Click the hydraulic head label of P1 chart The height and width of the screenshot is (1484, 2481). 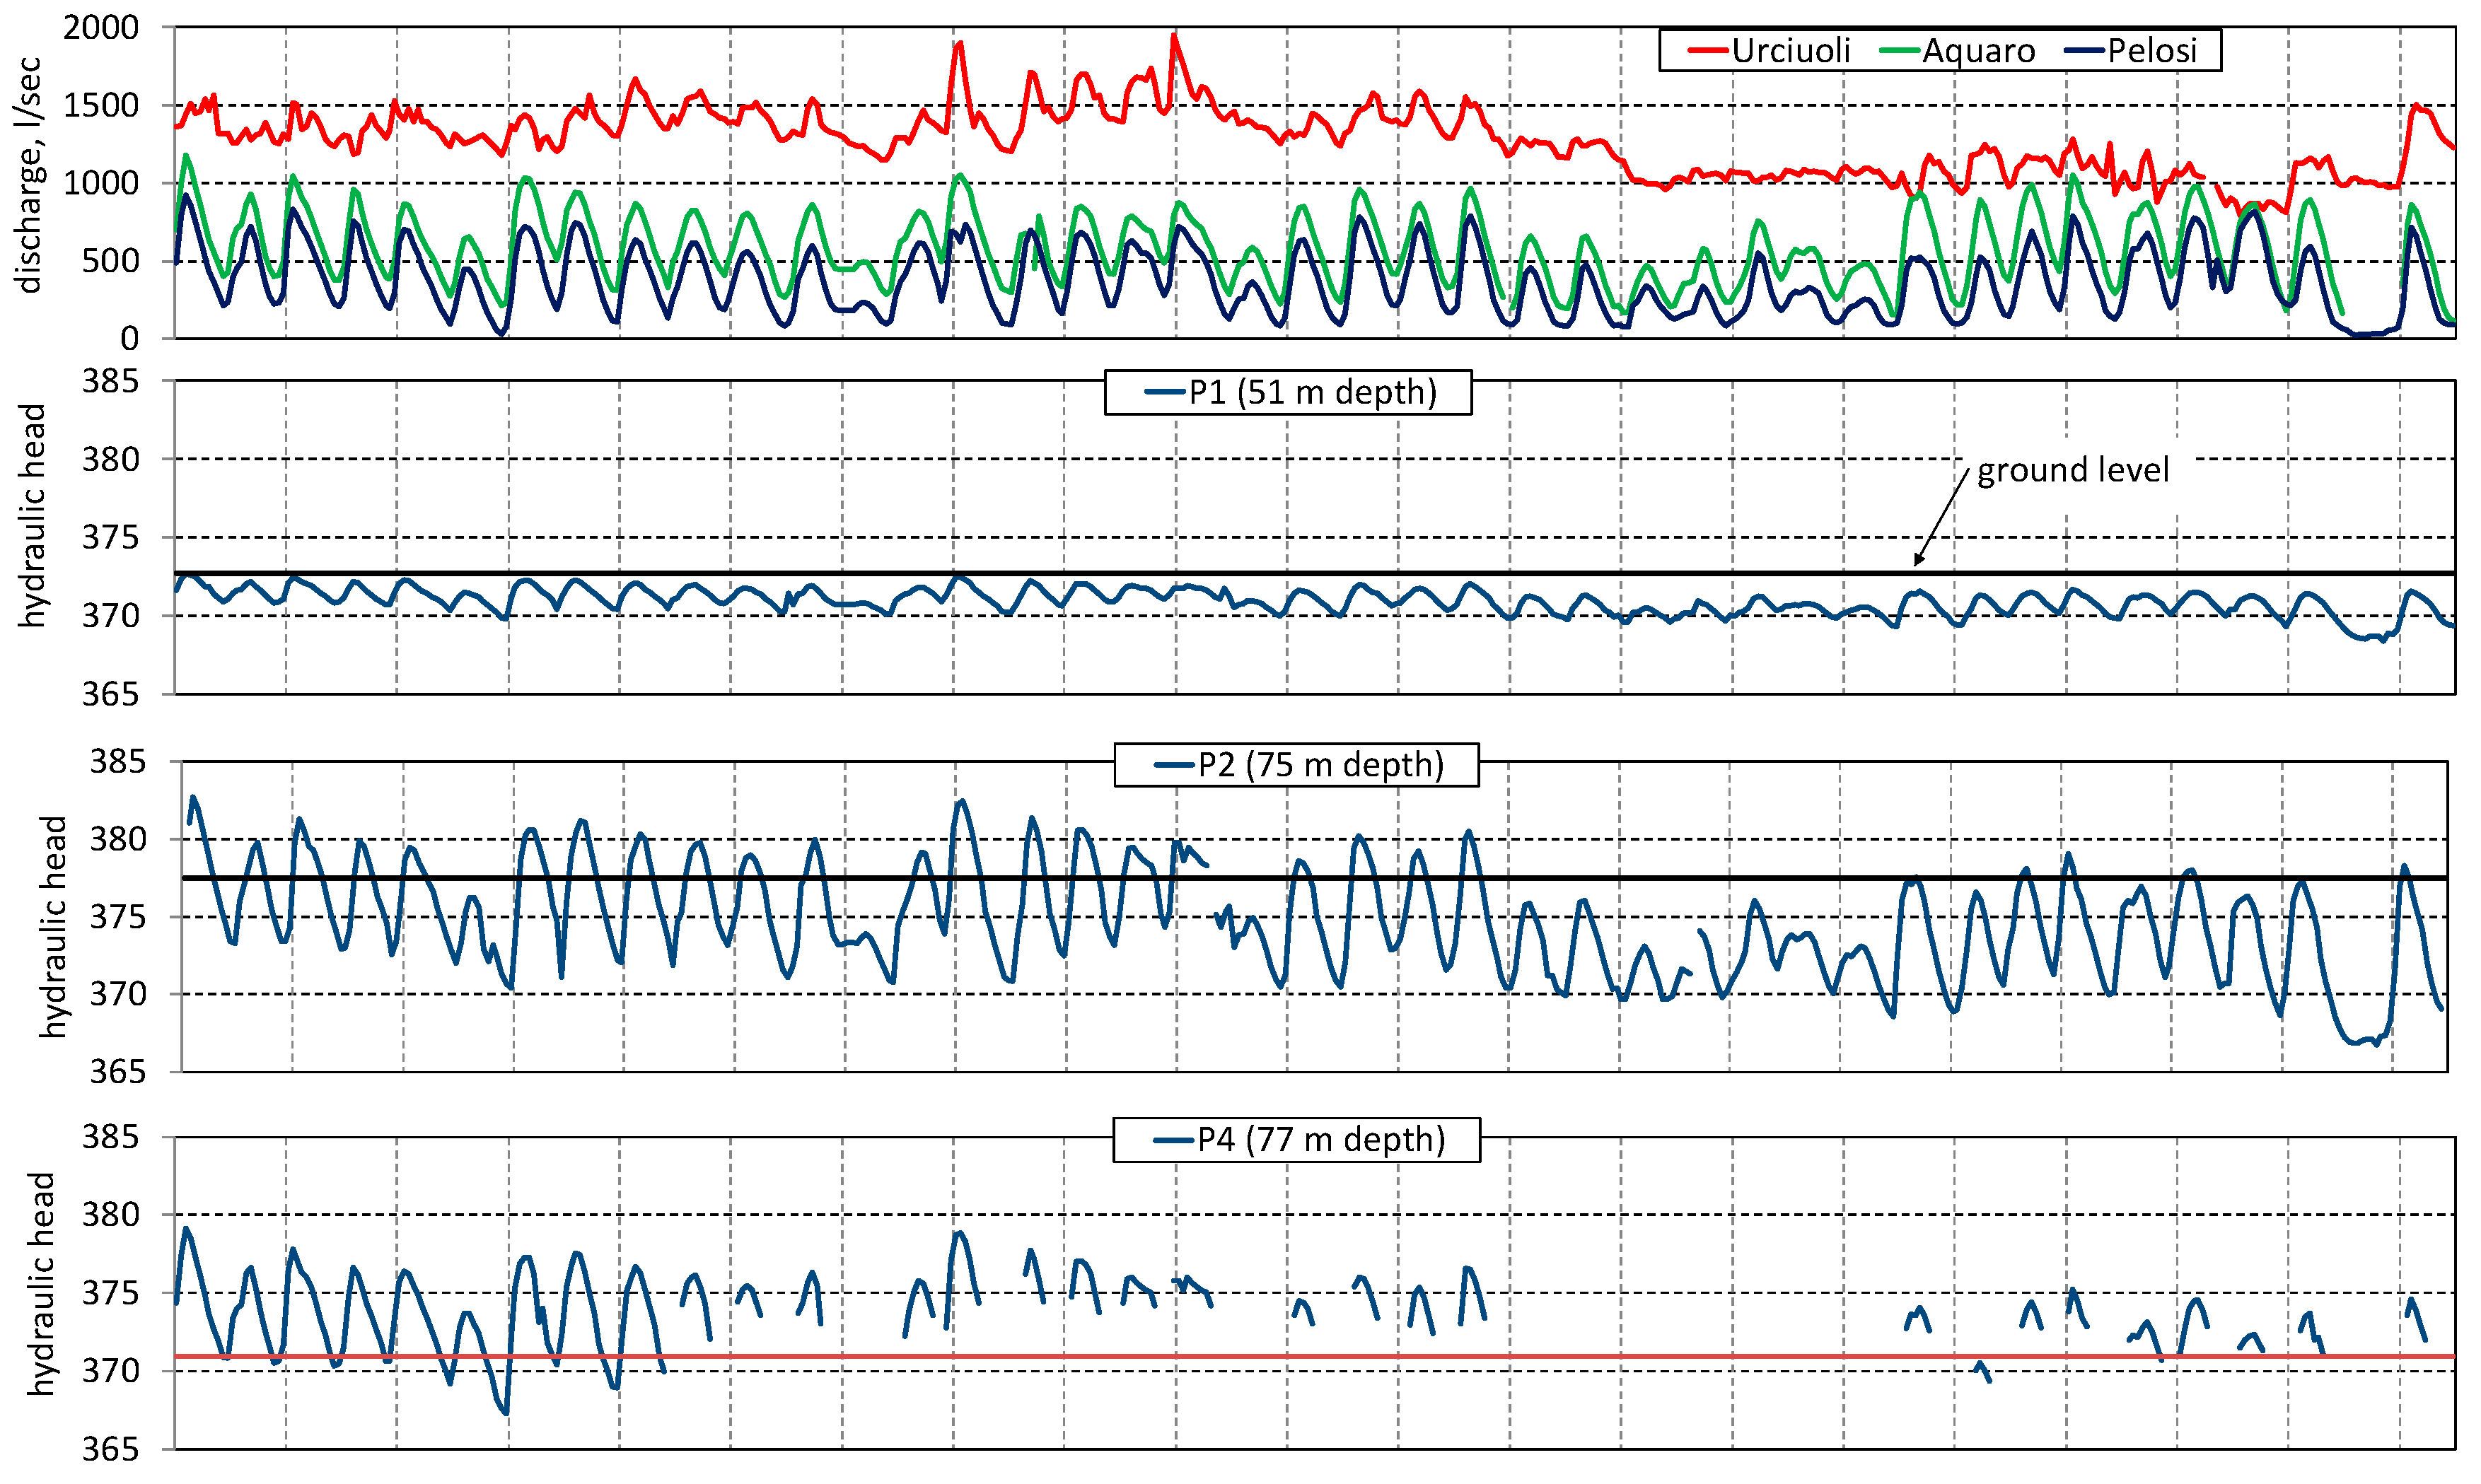click(x=32, y=516)
